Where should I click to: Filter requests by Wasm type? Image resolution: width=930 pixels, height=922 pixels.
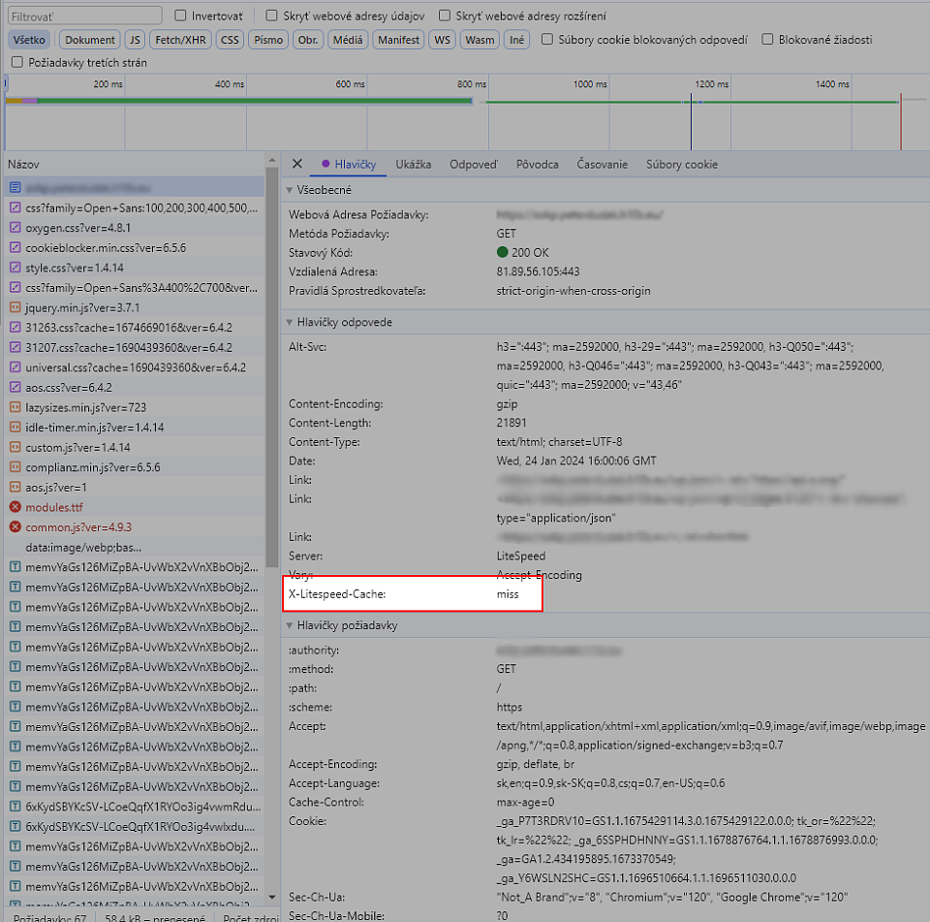pos(480,40)
